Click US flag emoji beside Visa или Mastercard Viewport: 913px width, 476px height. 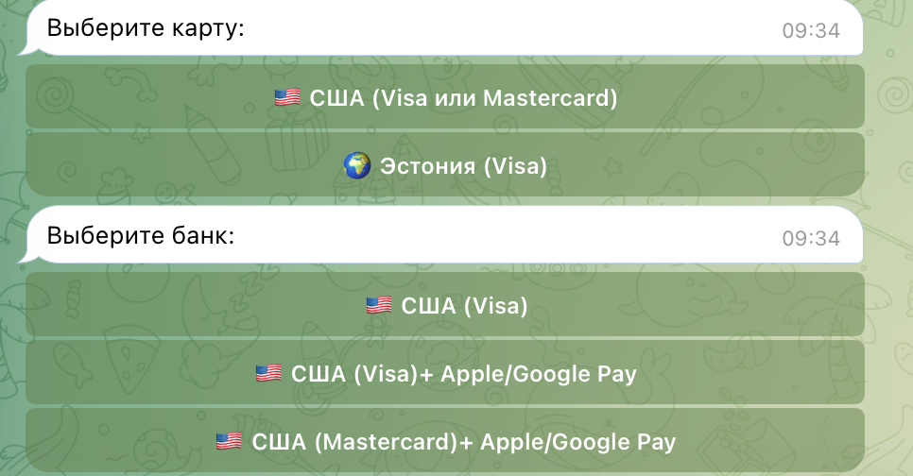point(287,97)
